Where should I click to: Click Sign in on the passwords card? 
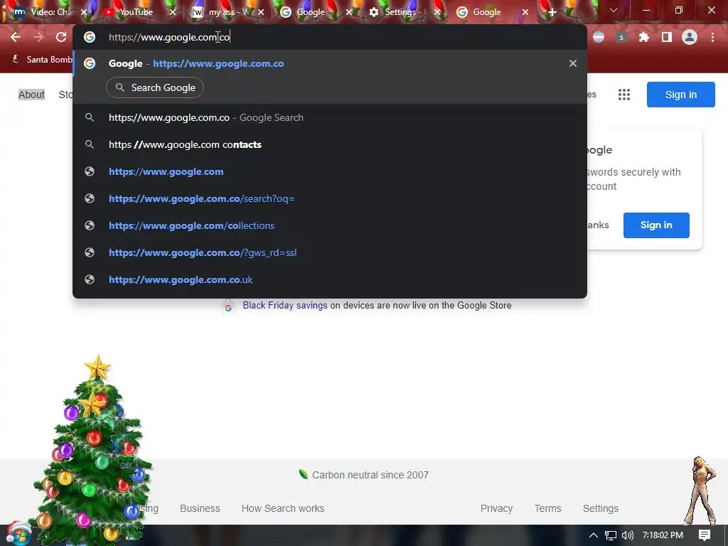coord(656,225)
